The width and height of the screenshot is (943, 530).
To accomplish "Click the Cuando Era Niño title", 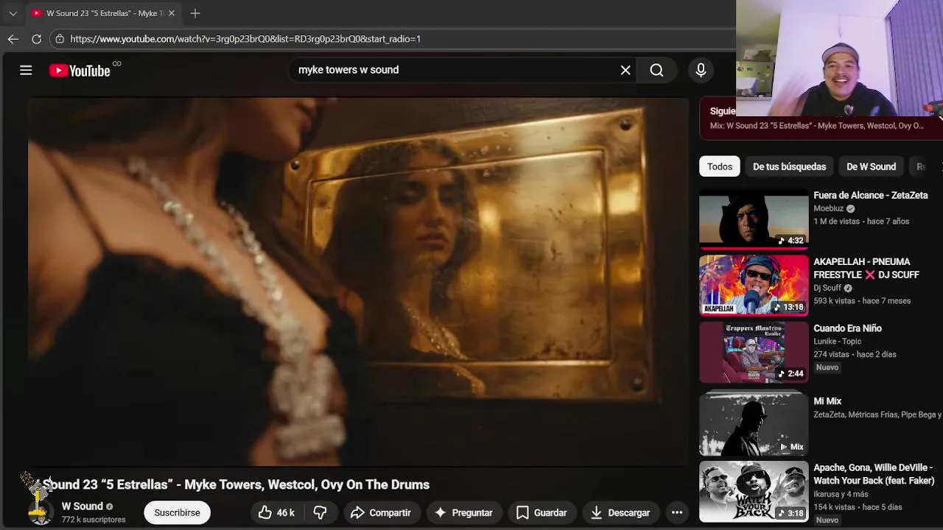I will click(x=847, y=328).
